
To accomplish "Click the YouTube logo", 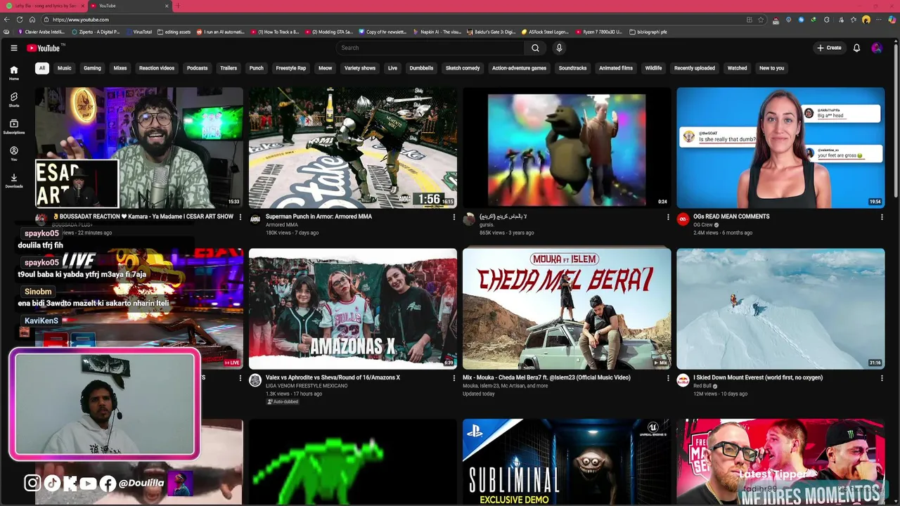I will click(x=45, y=48).
